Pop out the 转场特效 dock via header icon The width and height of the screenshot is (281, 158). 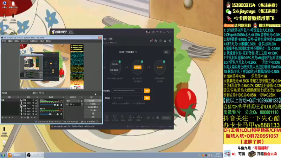click(82, 97)
